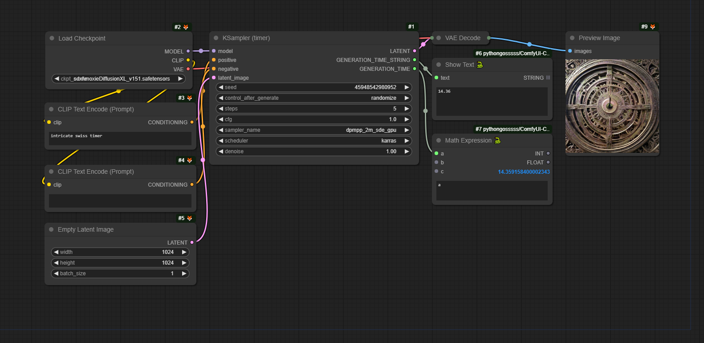Click the blue 14.359158400002343 value in Math Expression

pyautogui.click(x=524, y=172)
